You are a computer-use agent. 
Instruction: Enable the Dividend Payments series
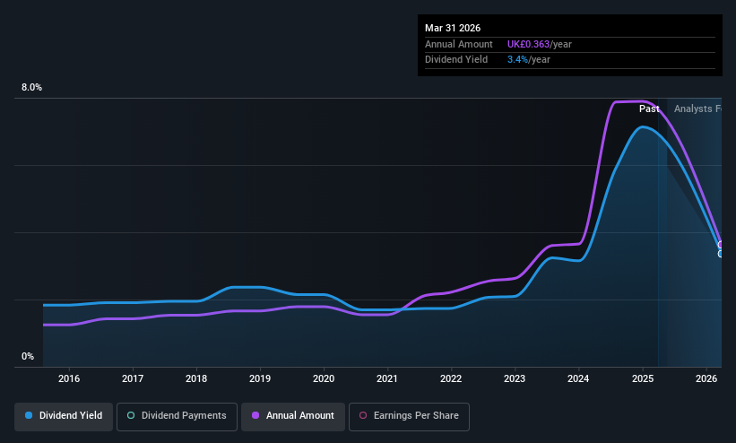177,416
